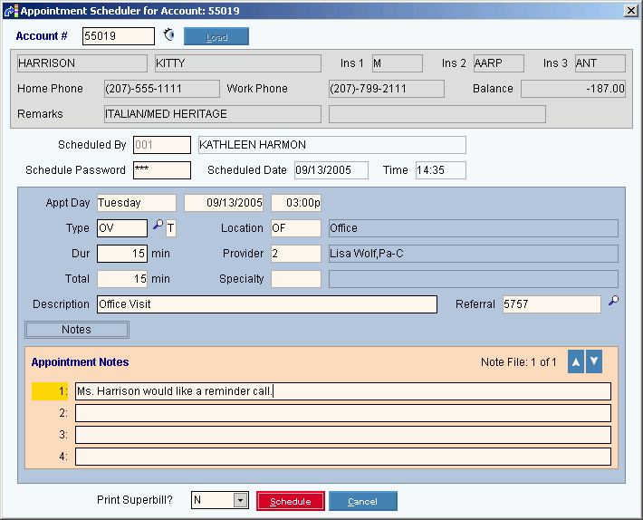Click the empty second Remarks field
The image size is (643, 520).
click(437, 114)
